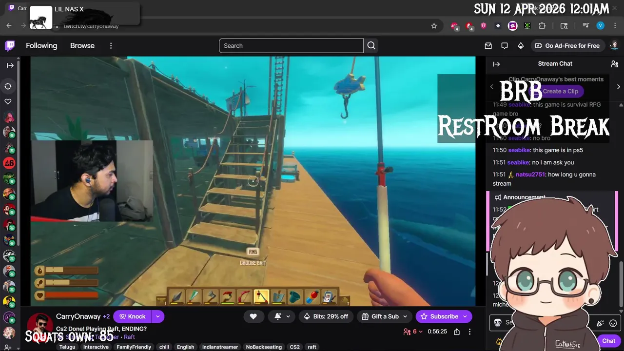Open the Get Bits diamond icon
The image size is (624, 351).
point(521,46)
